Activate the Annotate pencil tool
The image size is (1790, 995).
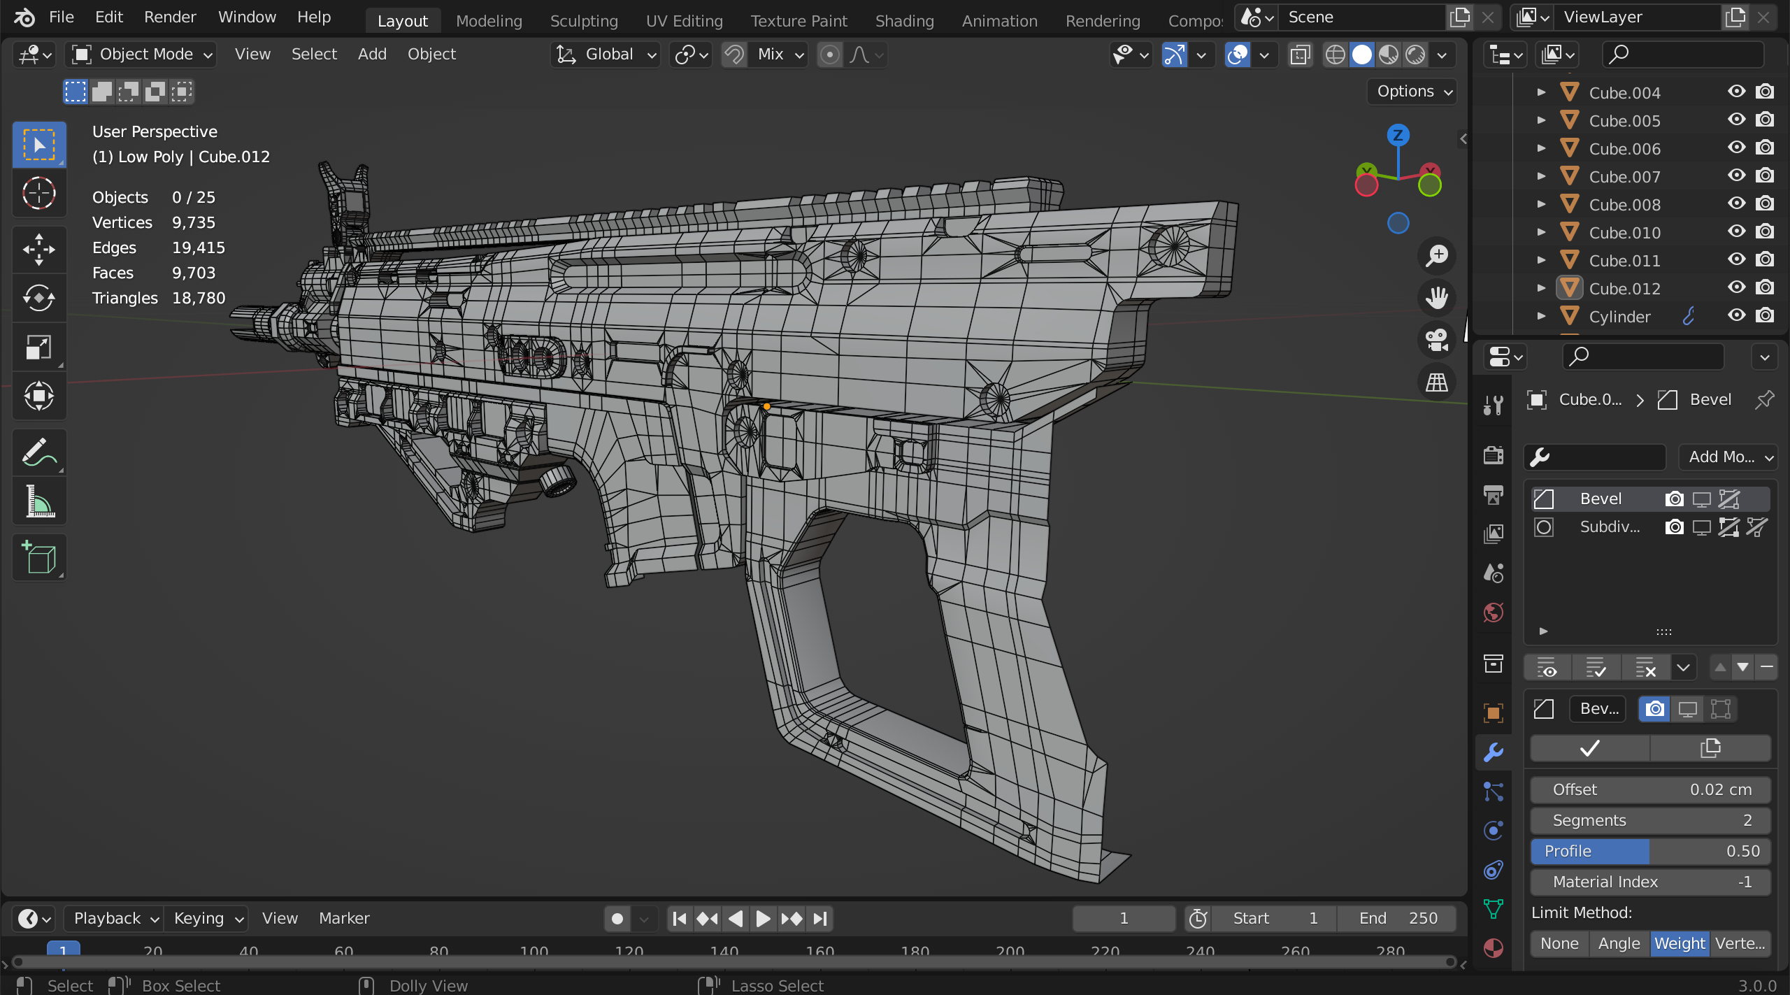[x=39, y=452]
